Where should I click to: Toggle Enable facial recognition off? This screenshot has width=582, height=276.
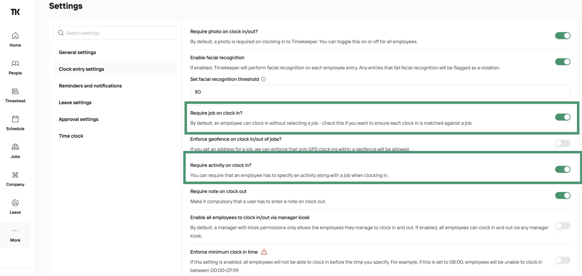pyautogui.click(x=563, y=62)
